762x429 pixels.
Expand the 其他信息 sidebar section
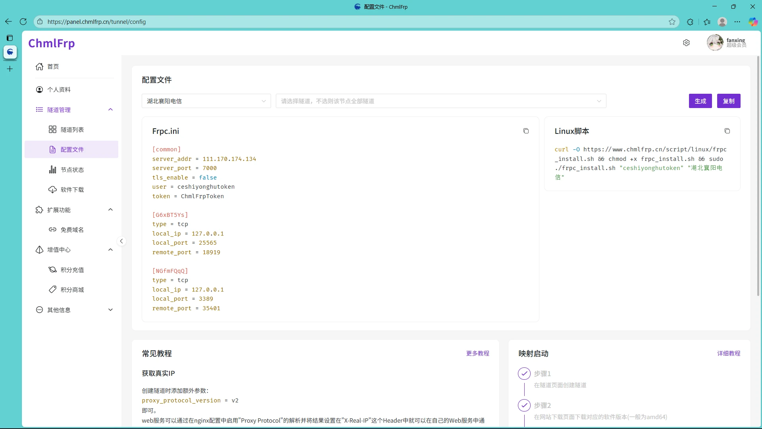tap(111, 310)
